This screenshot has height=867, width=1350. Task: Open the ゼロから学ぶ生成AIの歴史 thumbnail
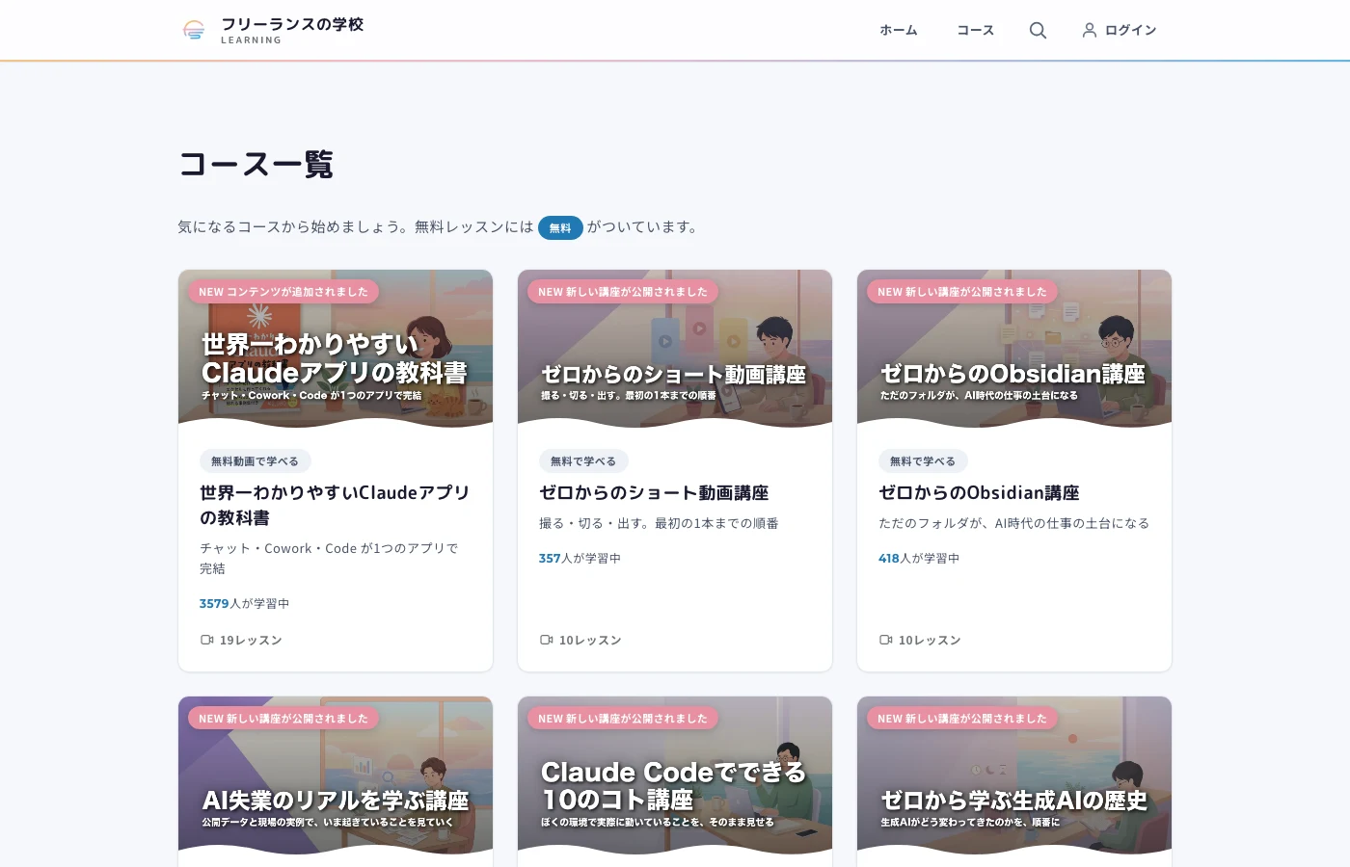tap(1014, 775)
